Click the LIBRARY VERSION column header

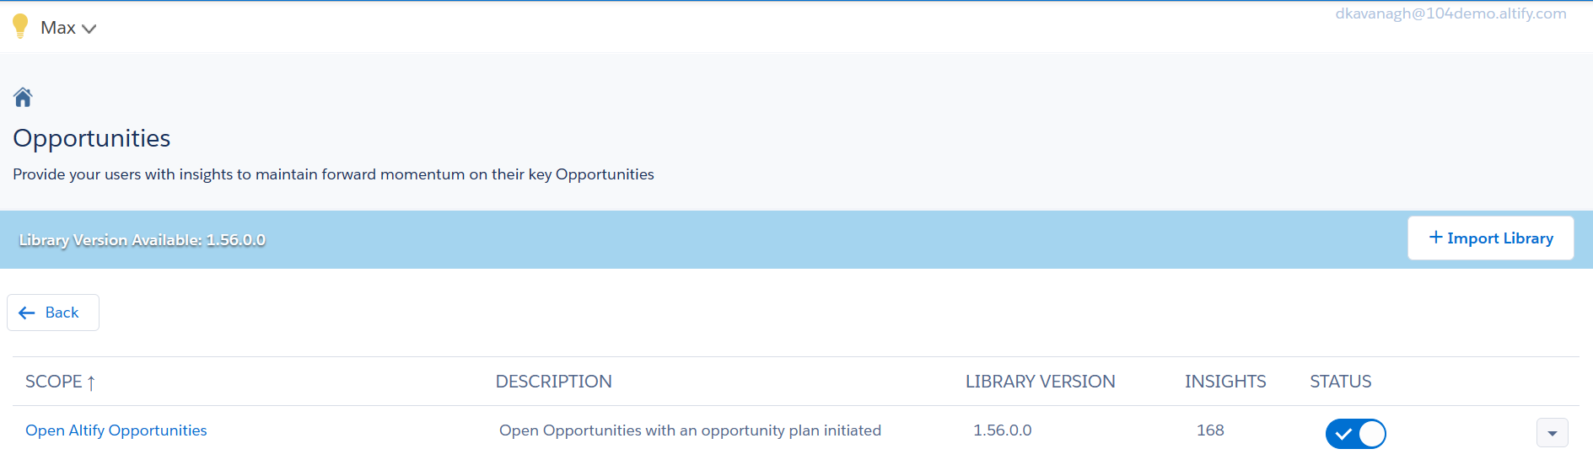click(1040, 382)
